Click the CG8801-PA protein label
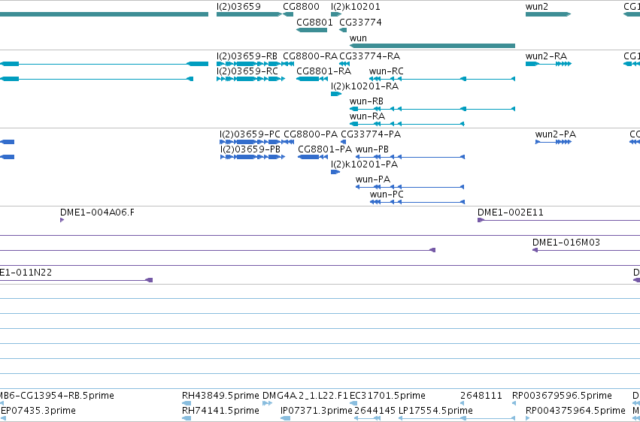 (325, 149)
